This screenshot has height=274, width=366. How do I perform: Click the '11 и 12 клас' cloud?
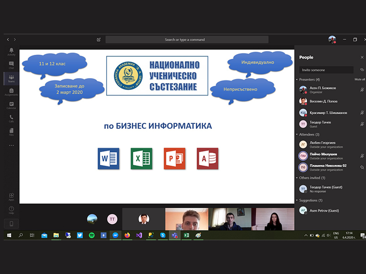click(54, 65)
